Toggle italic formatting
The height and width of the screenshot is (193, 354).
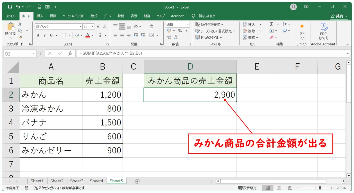[x=44, y=35]
